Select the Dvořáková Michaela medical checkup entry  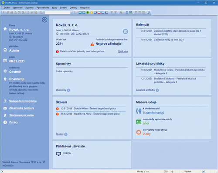[x=170, y=80]
